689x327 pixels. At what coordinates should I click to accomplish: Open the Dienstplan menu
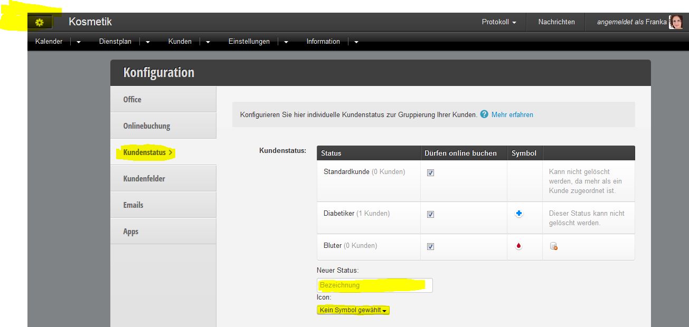pyautogui.click(x=115, y=42)
